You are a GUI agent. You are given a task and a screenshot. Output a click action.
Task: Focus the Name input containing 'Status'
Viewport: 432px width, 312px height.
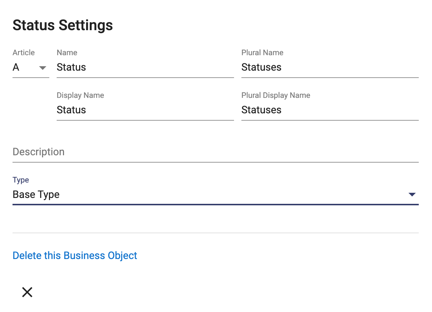pyautogui.click(x=145, y=67)
